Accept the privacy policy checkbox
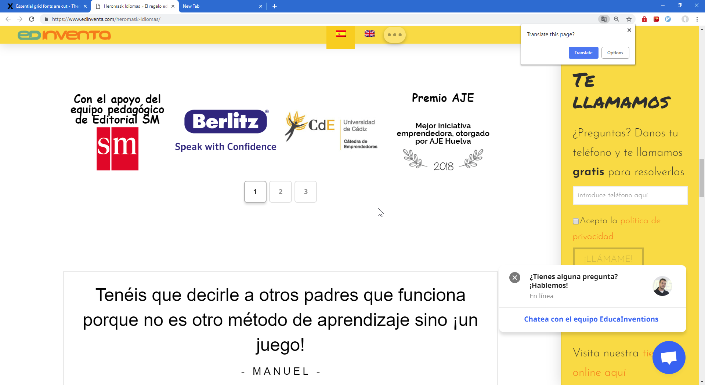This screenshot has height=385, width=705. point(576,221)
